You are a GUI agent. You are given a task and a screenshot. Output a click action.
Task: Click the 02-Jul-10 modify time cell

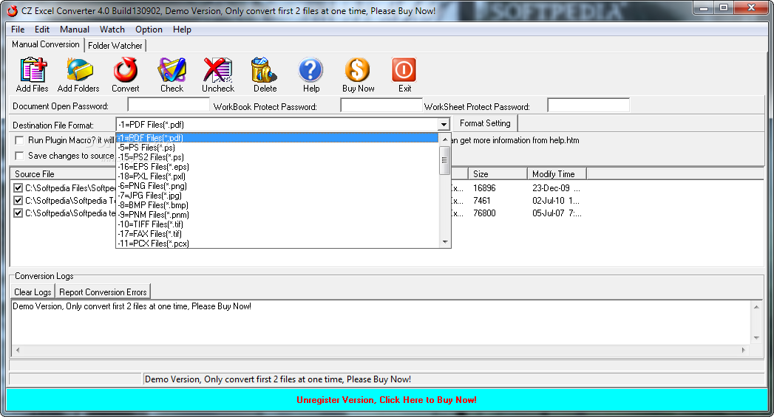(556, 201)
